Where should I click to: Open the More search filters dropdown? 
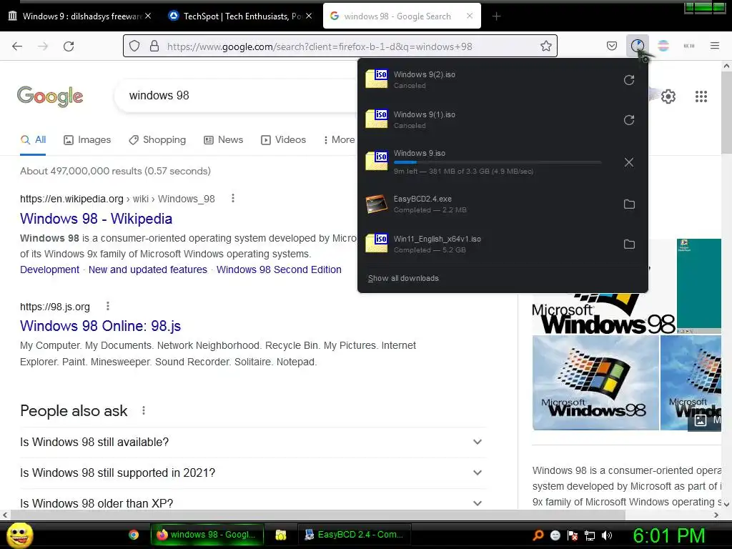pos(340,139)
